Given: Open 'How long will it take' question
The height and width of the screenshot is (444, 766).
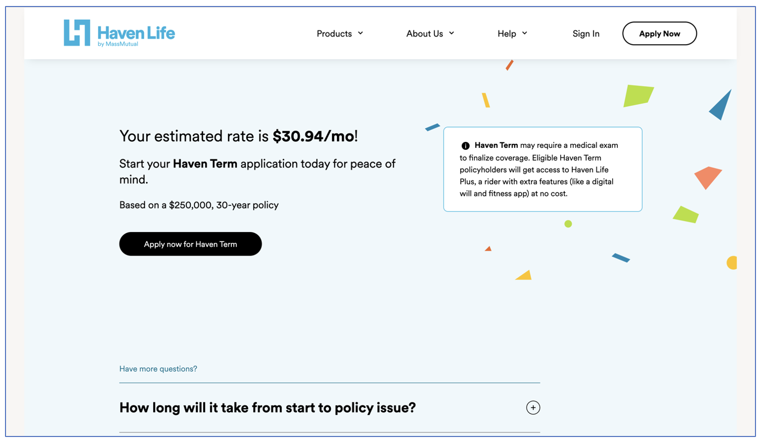Looking at the screenshot, I should pyautogui.click(x=267, y=407).
